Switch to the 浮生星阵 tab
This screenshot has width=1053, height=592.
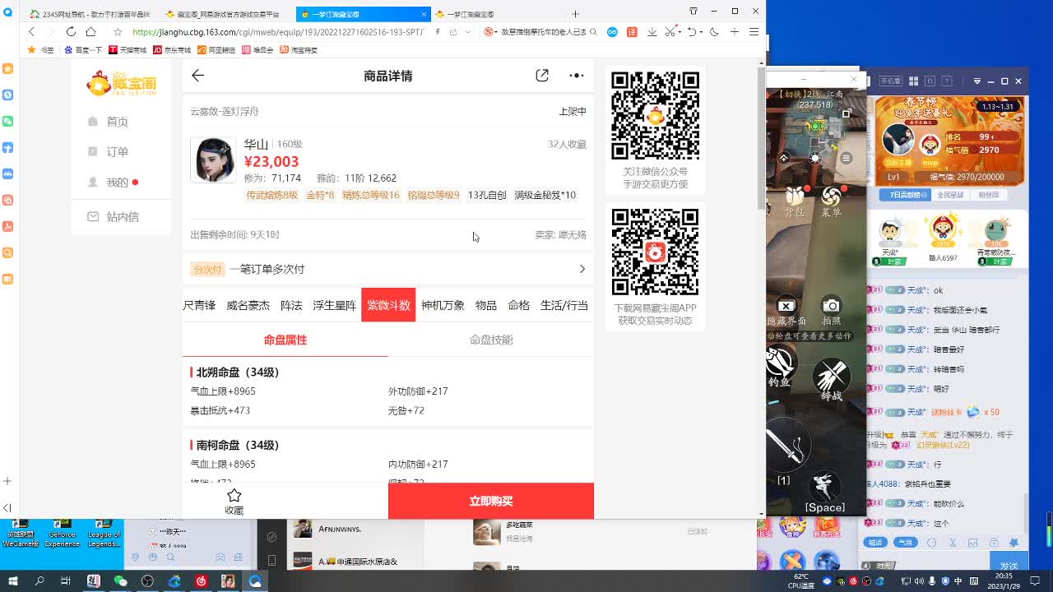334,305
